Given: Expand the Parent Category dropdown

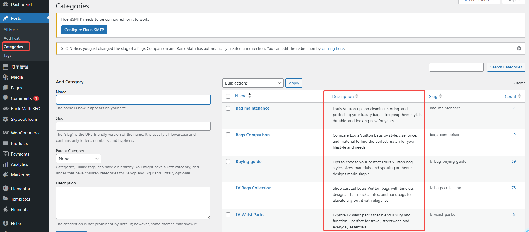Looking at the screenshot, I should coord(78,159).
